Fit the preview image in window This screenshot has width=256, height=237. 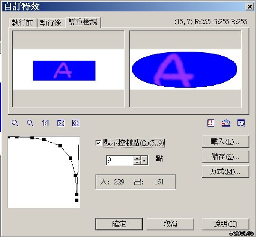(x=61, y=123)
